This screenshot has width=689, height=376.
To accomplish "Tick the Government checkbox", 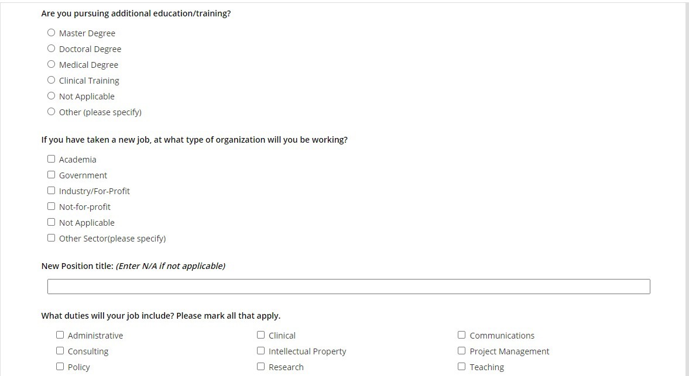I will click(x=52, y=175).
